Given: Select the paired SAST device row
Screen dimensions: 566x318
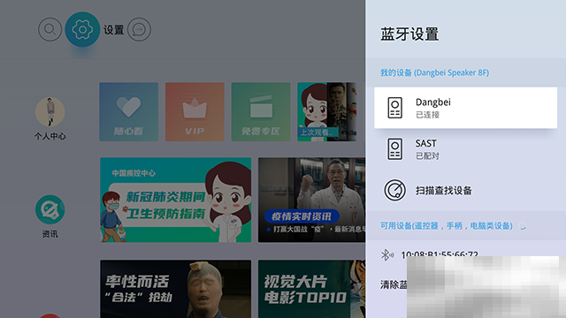Looking at the screenshot, I should pos(466,149).
